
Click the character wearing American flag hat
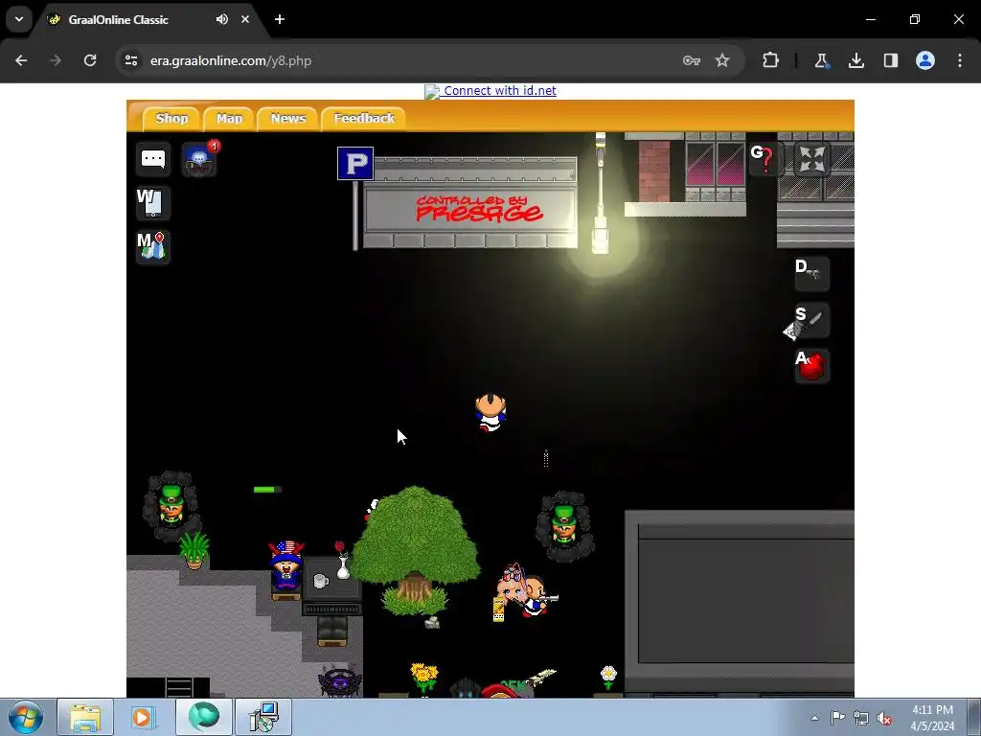[285, 565]
